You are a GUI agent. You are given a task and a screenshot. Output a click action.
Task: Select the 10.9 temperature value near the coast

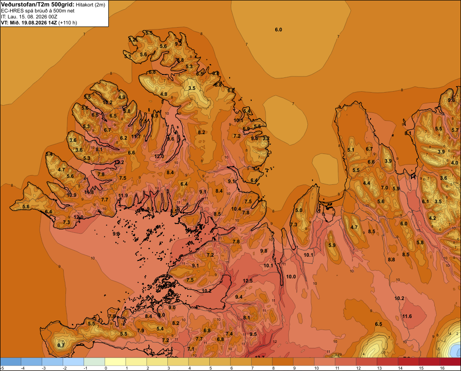click(x=71, y=195)
